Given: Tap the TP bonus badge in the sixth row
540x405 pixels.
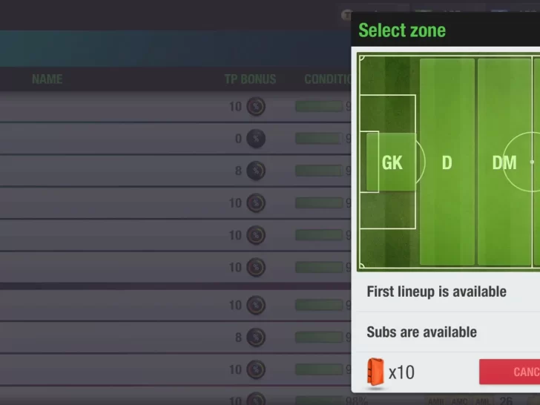Looking at the screenshot, I should [x=256, y=267].
